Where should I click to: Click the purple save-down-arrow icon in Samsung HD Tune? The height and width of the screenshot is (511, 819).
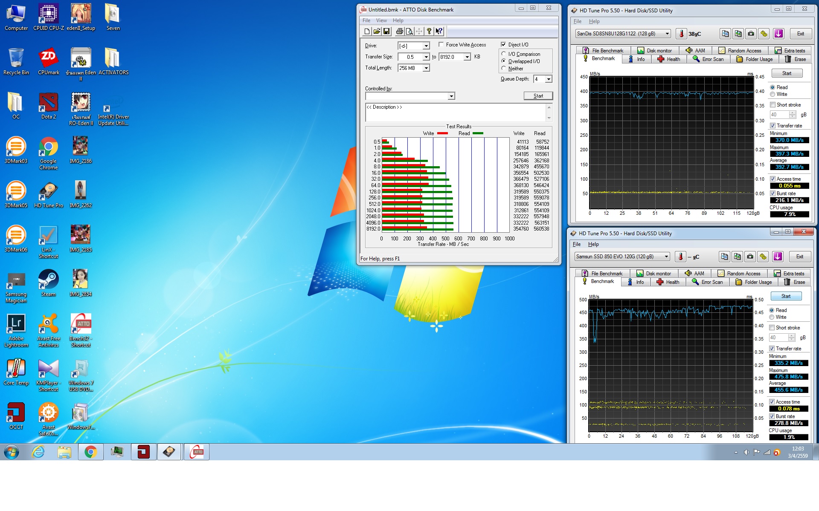click(778, 257)
